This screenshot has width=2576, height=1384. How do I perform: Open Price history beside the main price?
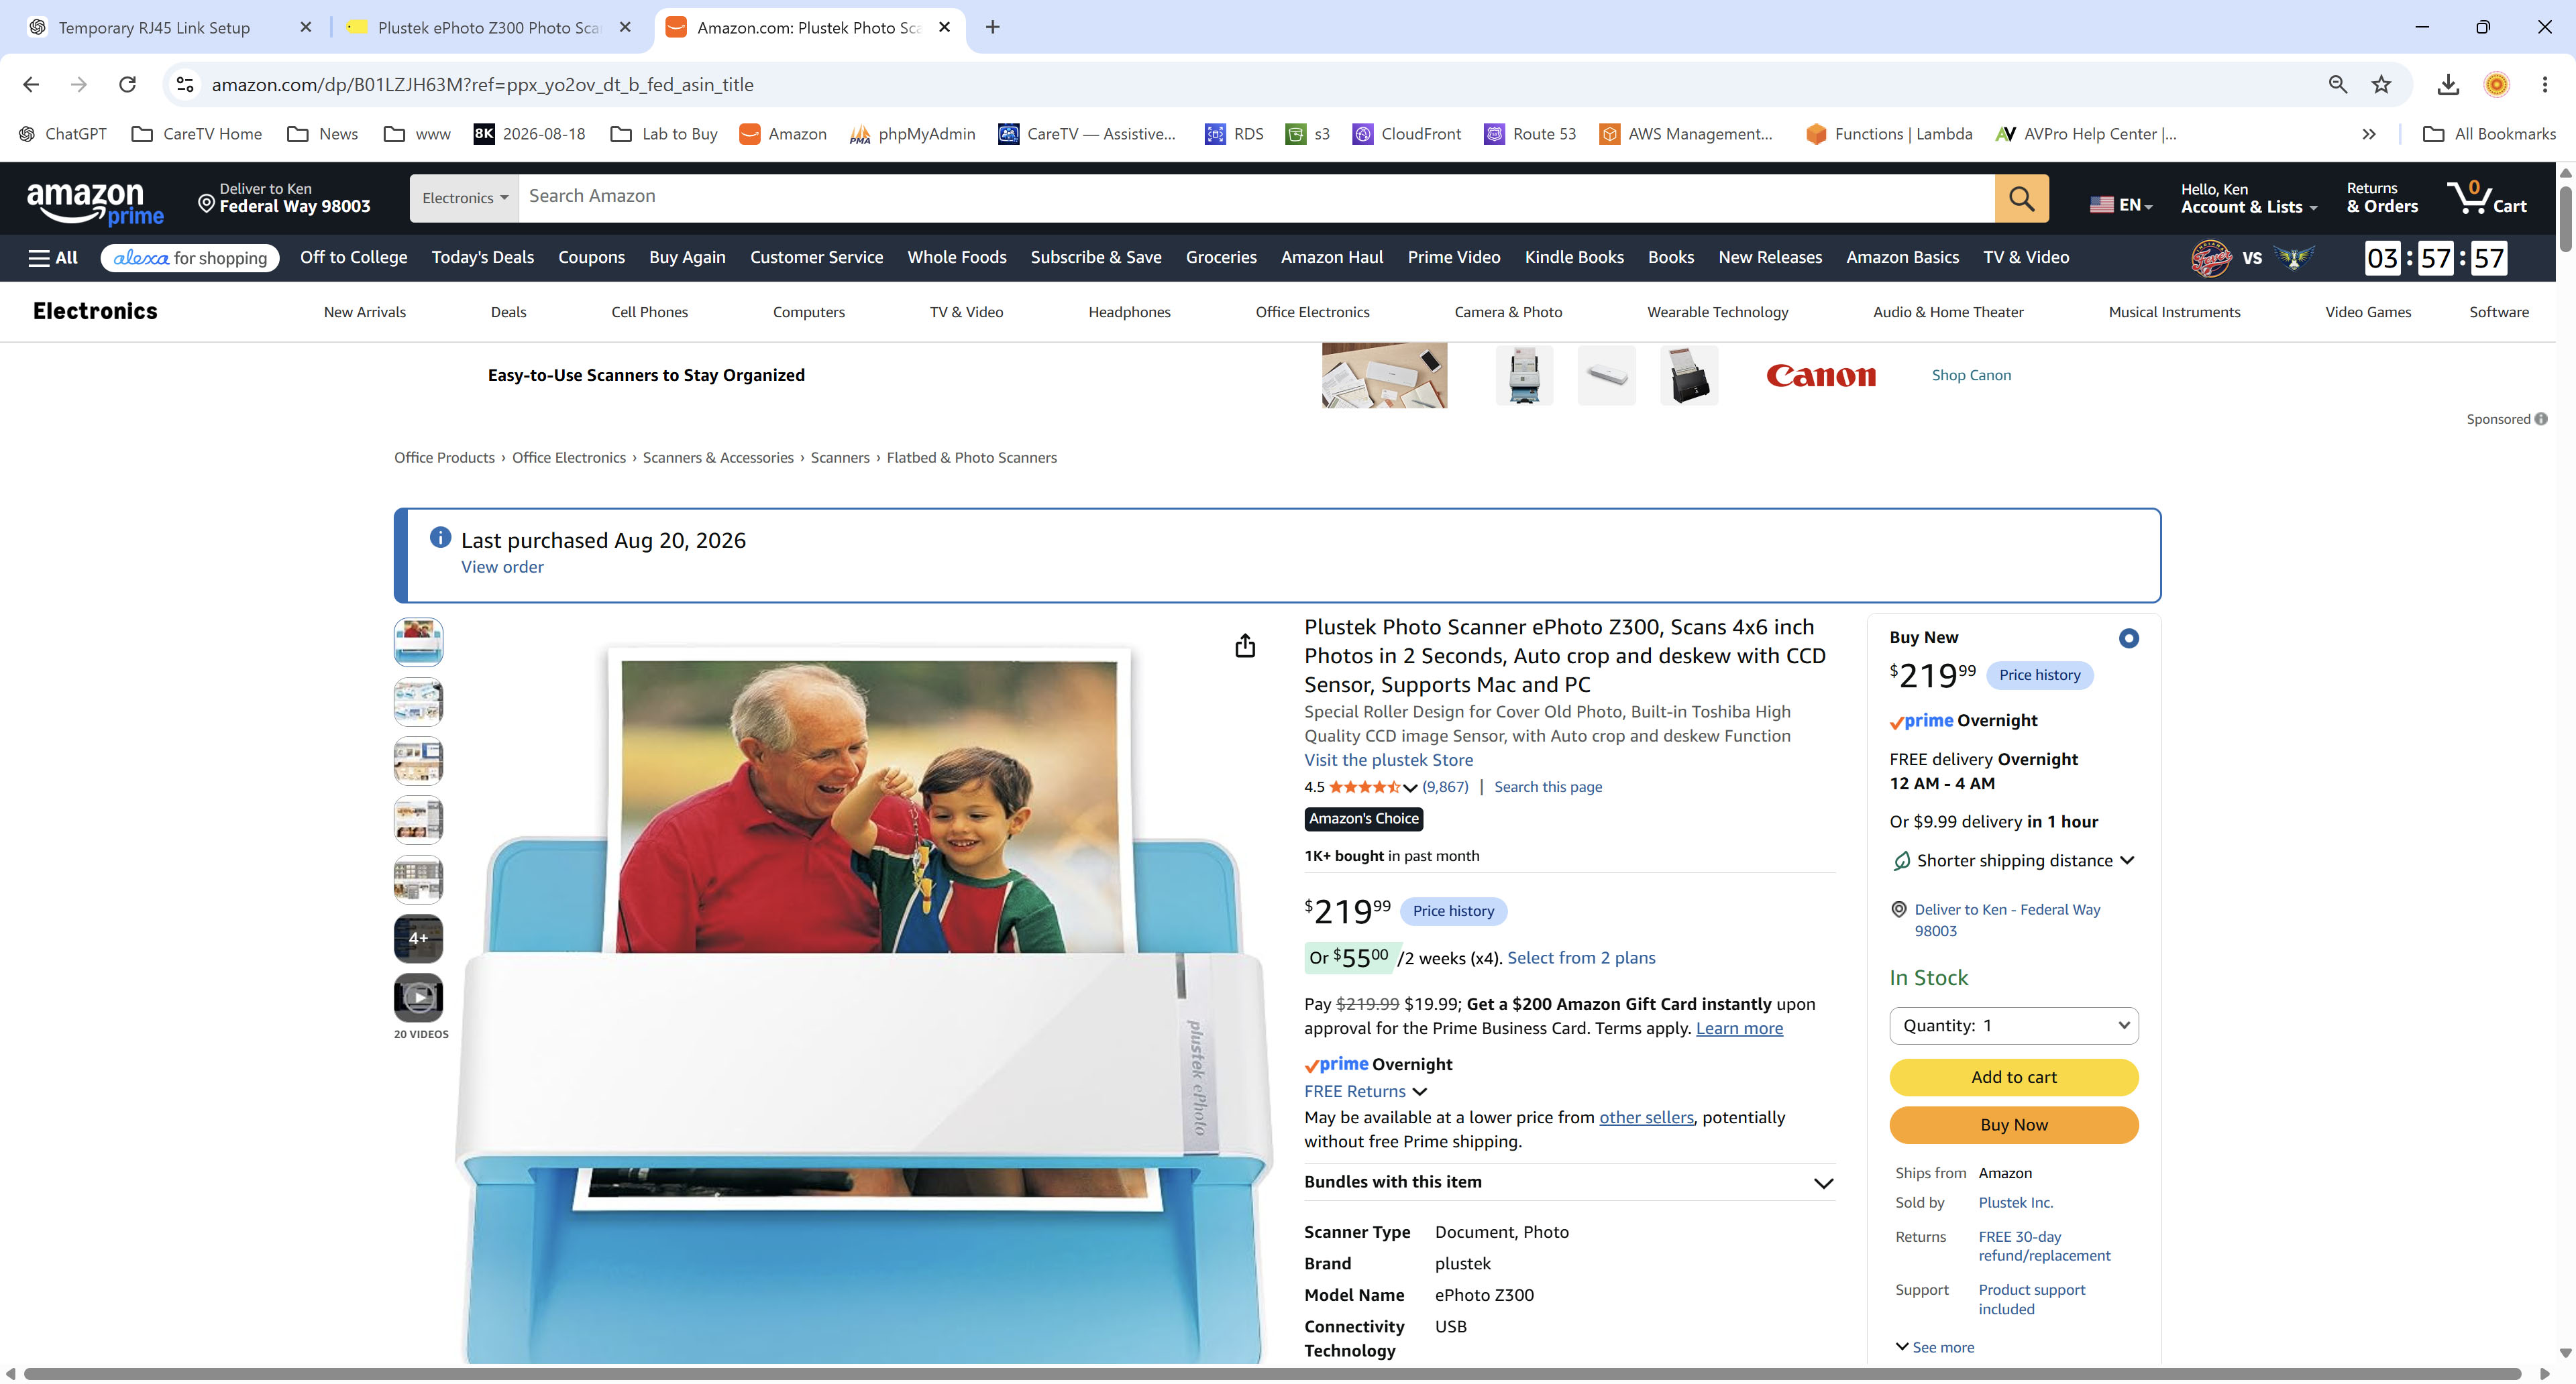(x=1452, y=911)
